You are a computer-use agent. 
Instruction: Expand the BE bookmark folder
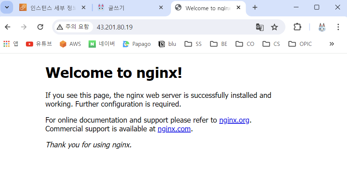pyautogui.click(x=219, y=44)
